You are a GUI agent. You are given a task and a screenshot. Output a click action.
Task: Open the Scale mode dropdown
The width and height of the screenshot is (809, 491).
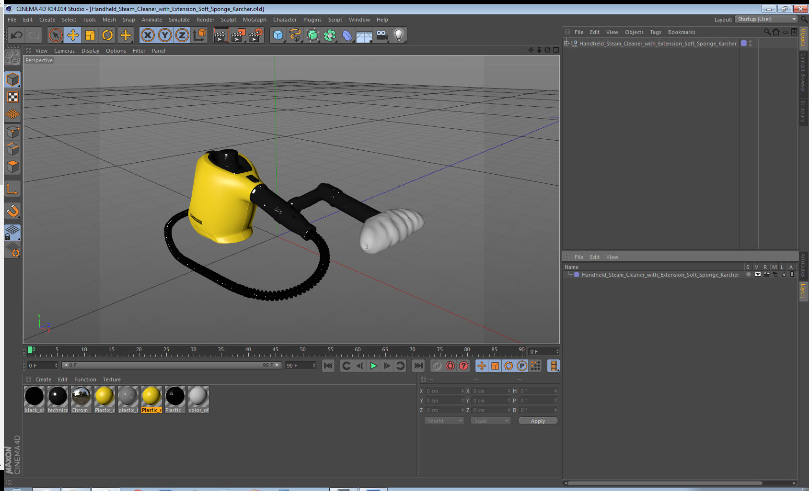(491, 421)
